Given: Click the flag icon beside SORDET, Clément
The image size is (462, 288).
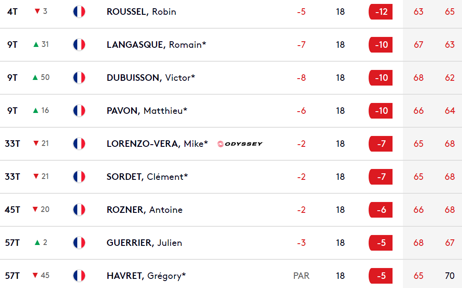Looking at the screenshot, I should pyautogui.click(x=79, y=177).
